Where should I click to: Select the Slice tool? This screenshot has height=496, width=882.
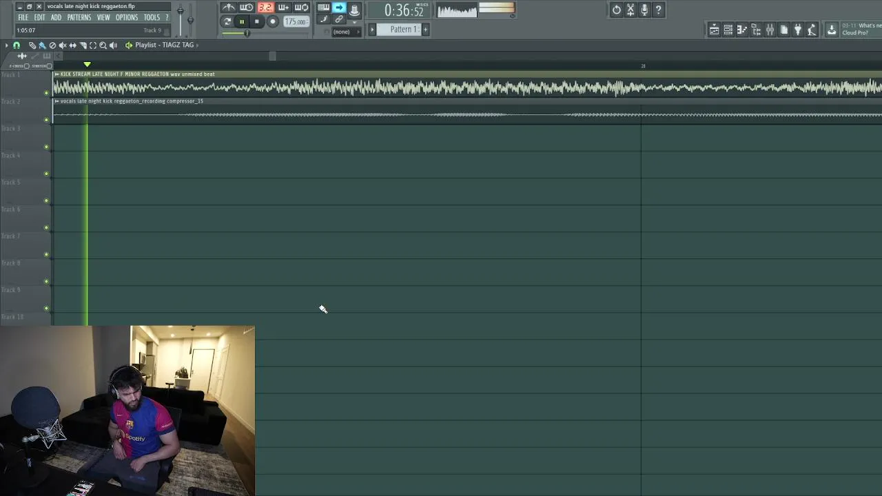[x=83, y=45]
